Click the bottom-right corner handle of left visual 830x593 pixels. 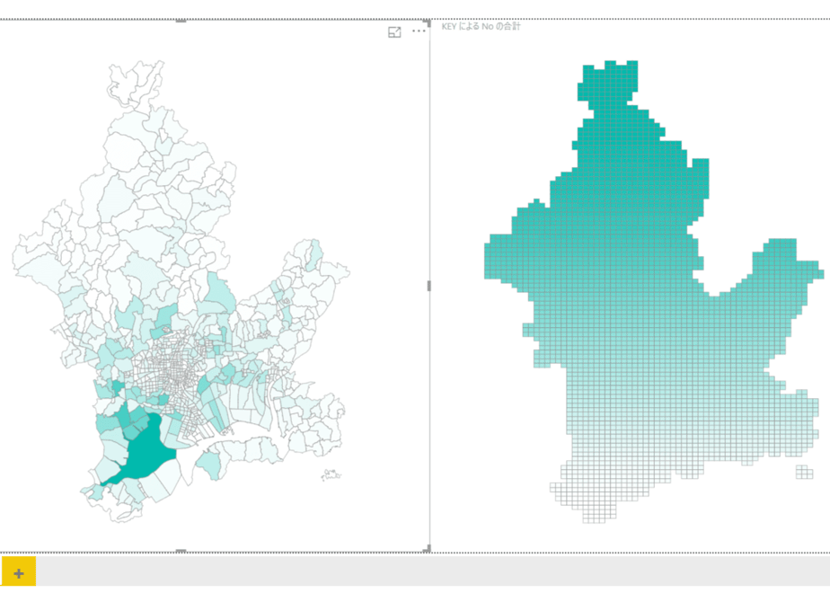[428, 550]
